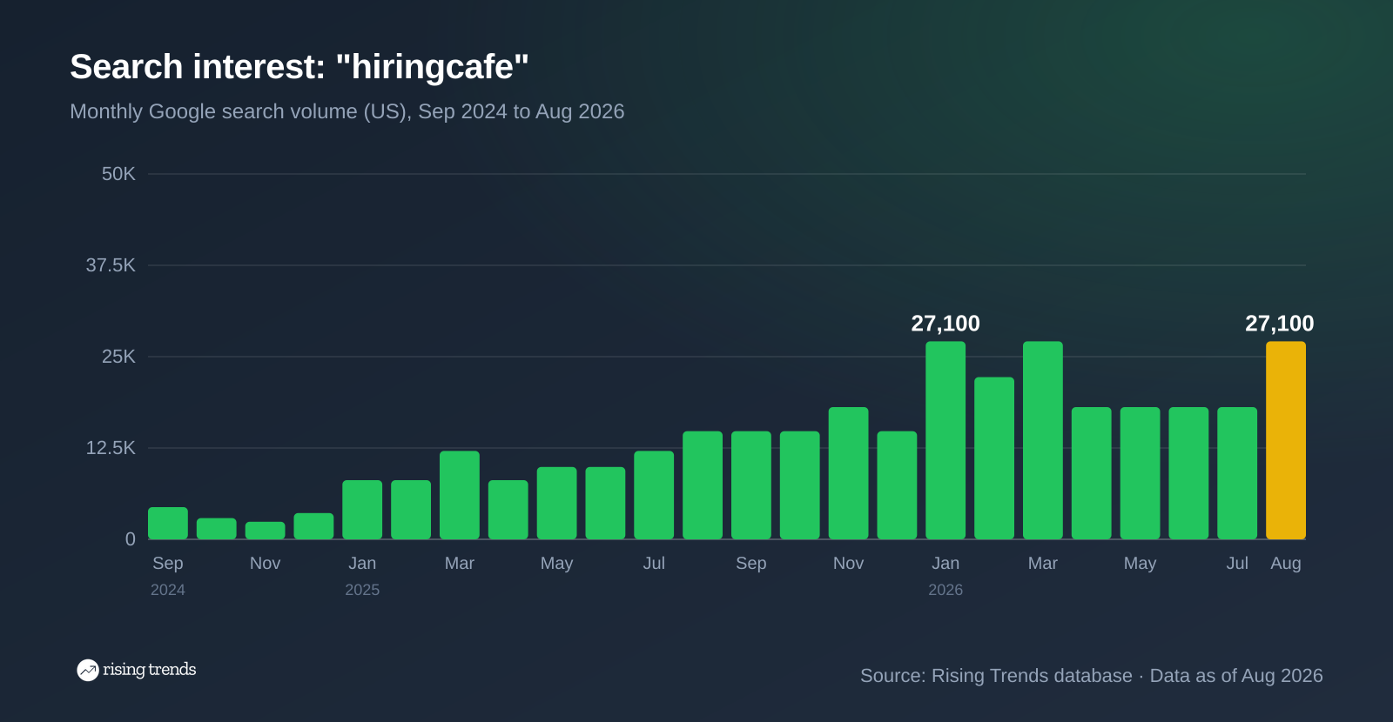This screenshot has height=722, width=1393.
Task: Click the "25K" y-axis label
Action: [118, 357]
